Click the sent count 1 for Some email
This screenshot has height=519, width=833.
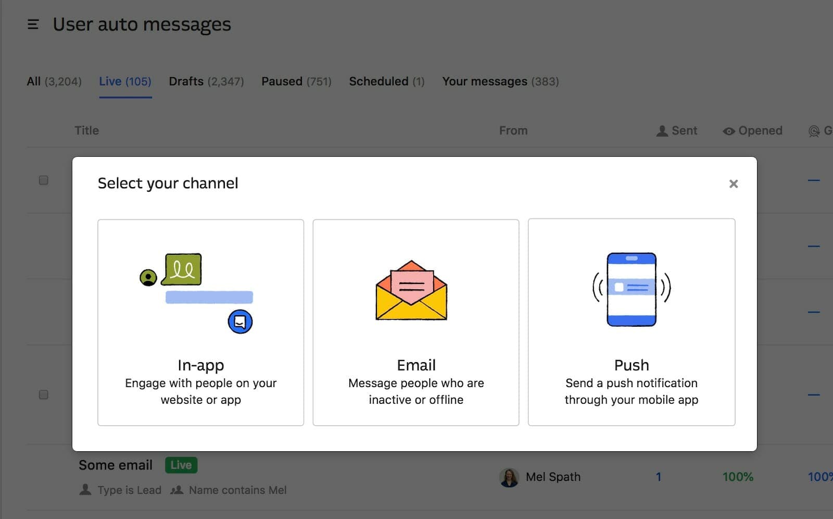(659, 477)
